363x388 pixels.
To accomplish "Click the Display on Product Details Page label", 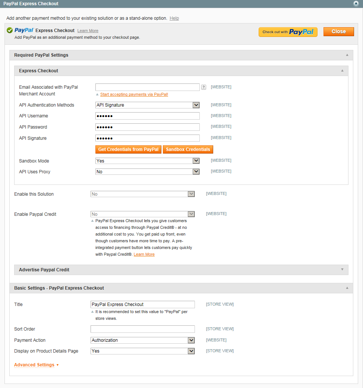I will 46,351.
